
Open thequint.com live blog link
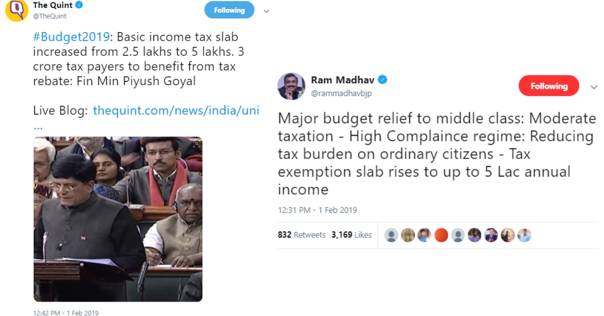click(x=176, y=110)
